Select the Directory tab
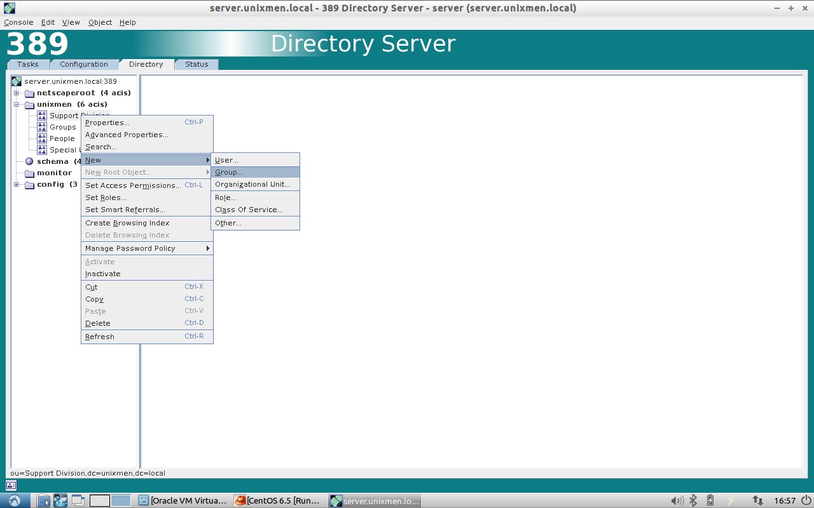 coord(146,64)
